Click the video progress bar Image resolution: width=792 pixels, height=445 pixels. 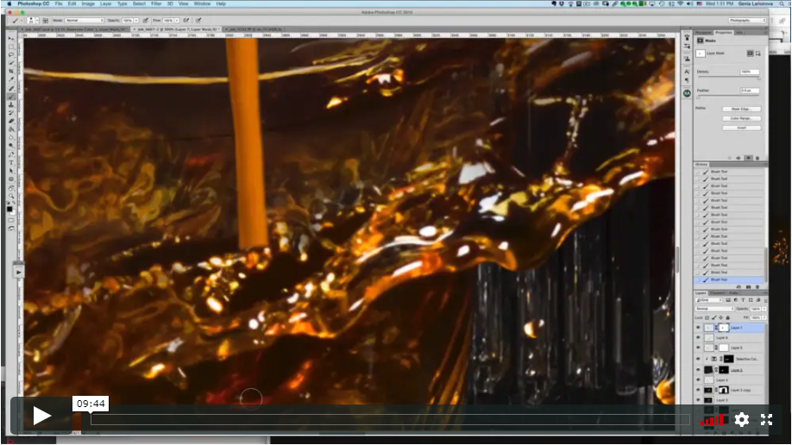[390, 419]
